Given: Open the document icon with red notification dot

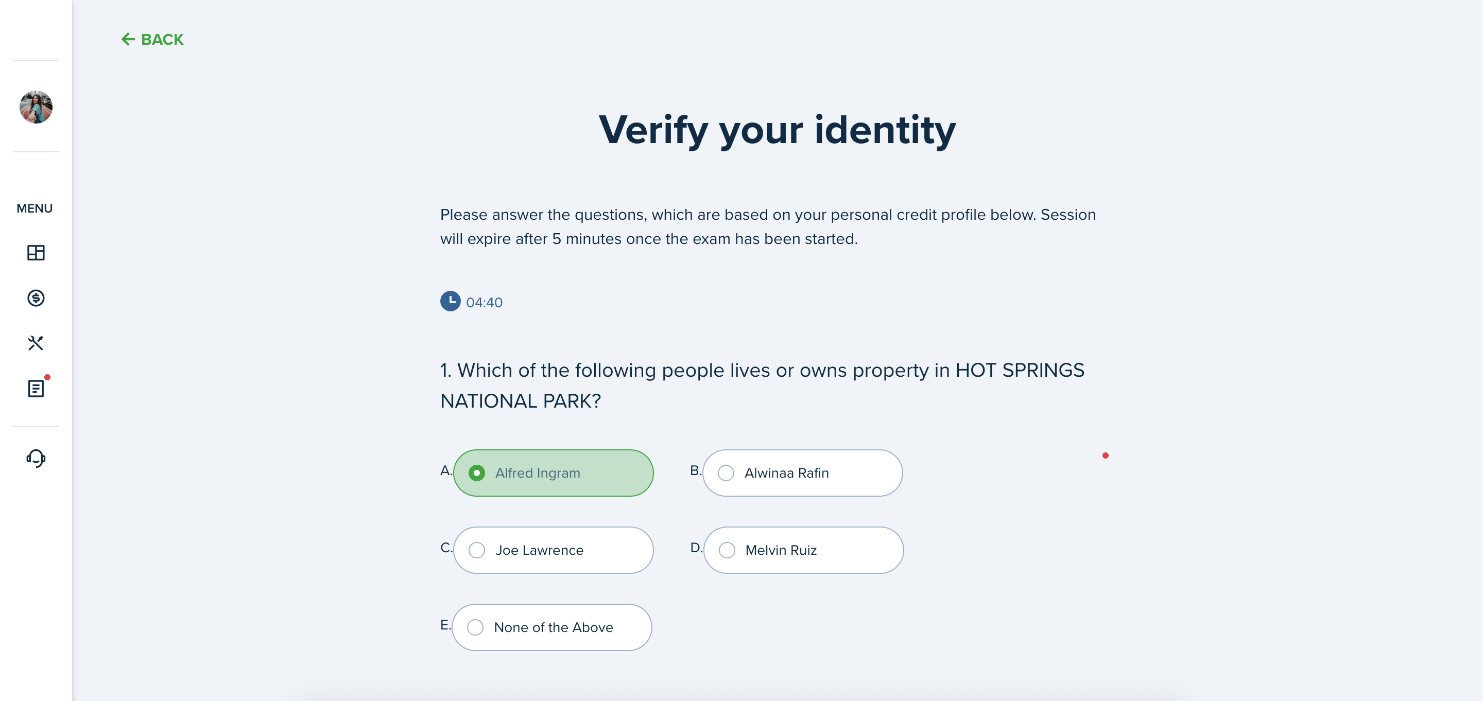Looking at the screenshot, I should pos(36,389).
